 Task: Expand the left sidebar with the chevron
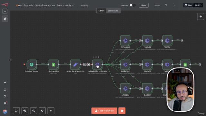[x=10, y=60]
